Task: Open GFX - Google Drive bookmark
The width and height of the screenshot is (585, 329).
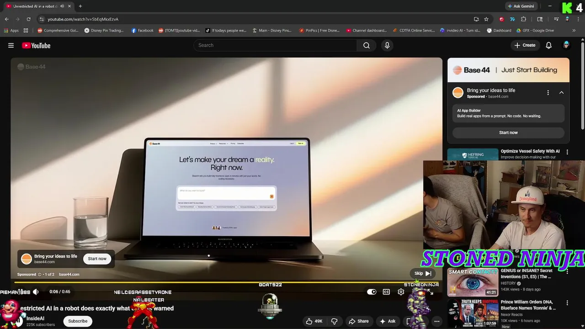Action: (535, 31)
